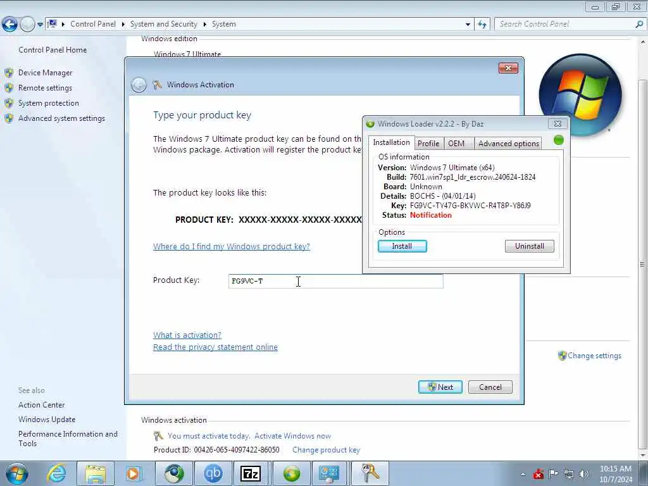Switch to the Advanced options tab
This screenshot has width=648, height=486.
pyautogui.click(x=508, y=144)
